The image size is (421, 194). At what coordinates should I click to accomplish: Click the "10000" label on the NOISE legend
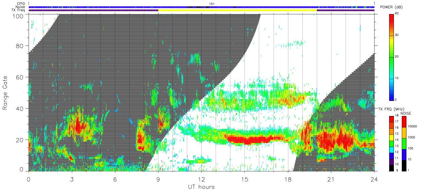coord(412,126)
